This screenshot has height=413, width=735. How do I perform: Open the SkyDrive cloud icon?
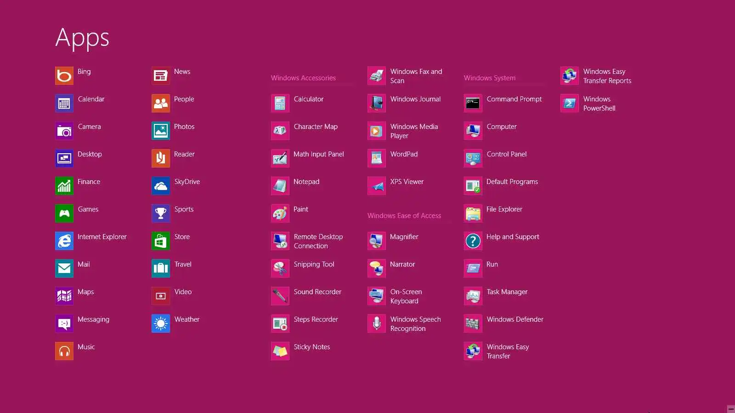pyautogui.click(x=161, y=186)
